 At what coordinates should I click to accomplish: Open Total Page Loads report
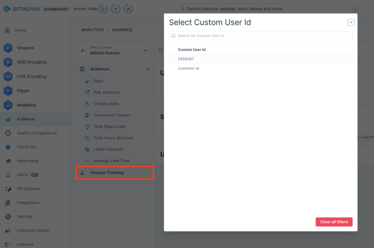coord(110,127)
